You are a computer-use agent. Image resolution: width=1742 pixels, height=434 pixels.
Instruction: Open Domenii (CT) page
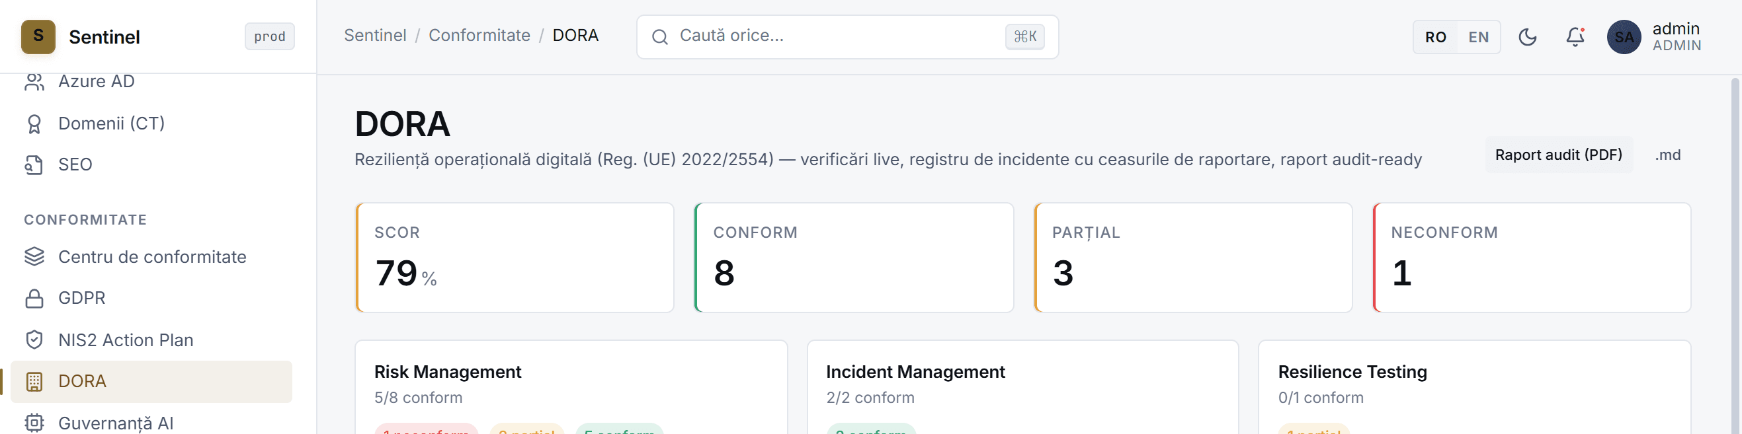(151, 124)
